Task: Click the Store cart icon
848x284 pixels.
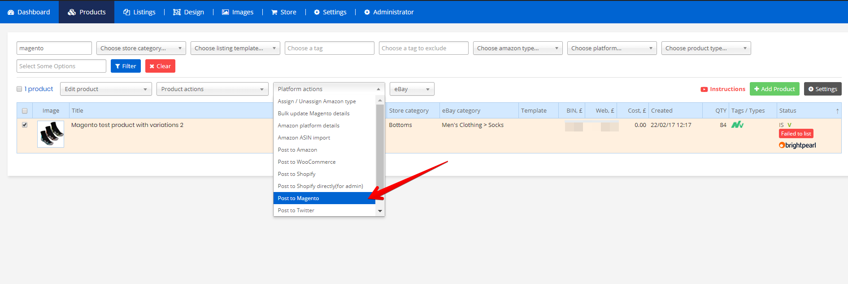Action: click(x=274, y=12)
